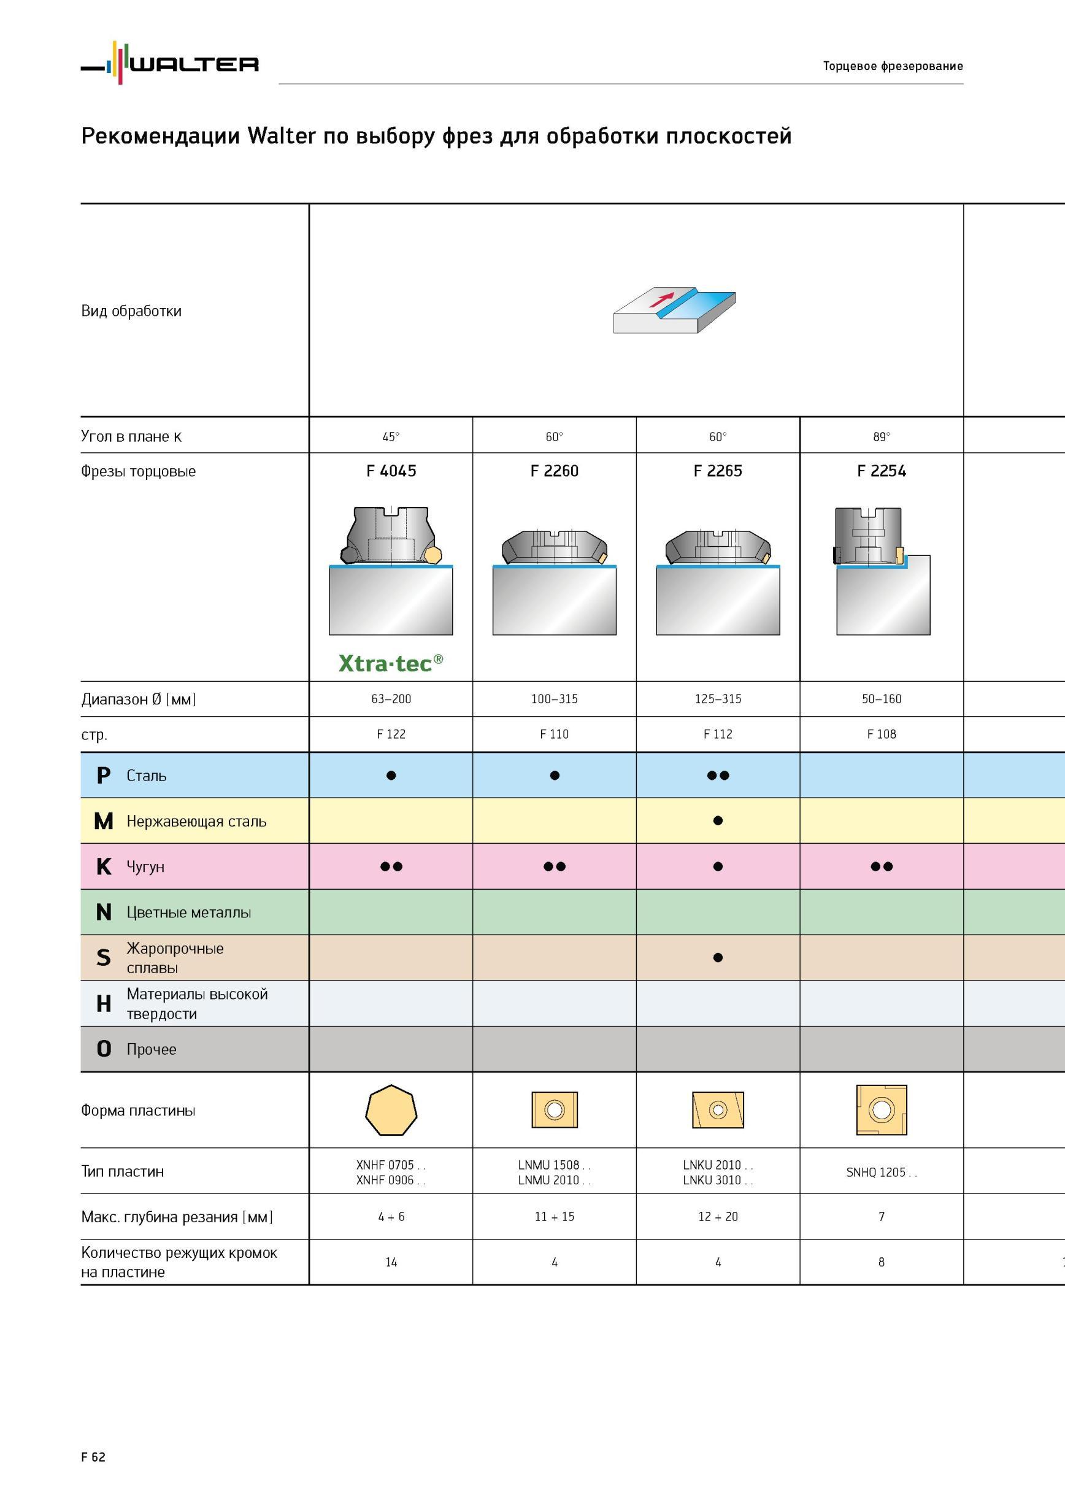Select the F 2265 cutter illustration
The width and height of the screenshot is (1065, 1507).
point(718,582)
